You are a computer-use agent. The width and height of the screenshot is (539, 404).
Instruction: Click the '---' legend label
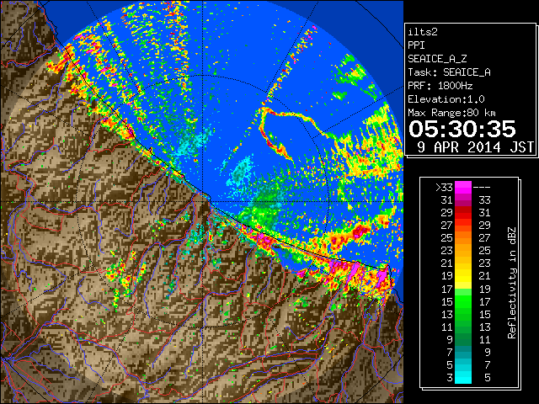click(x=482, y=188)
